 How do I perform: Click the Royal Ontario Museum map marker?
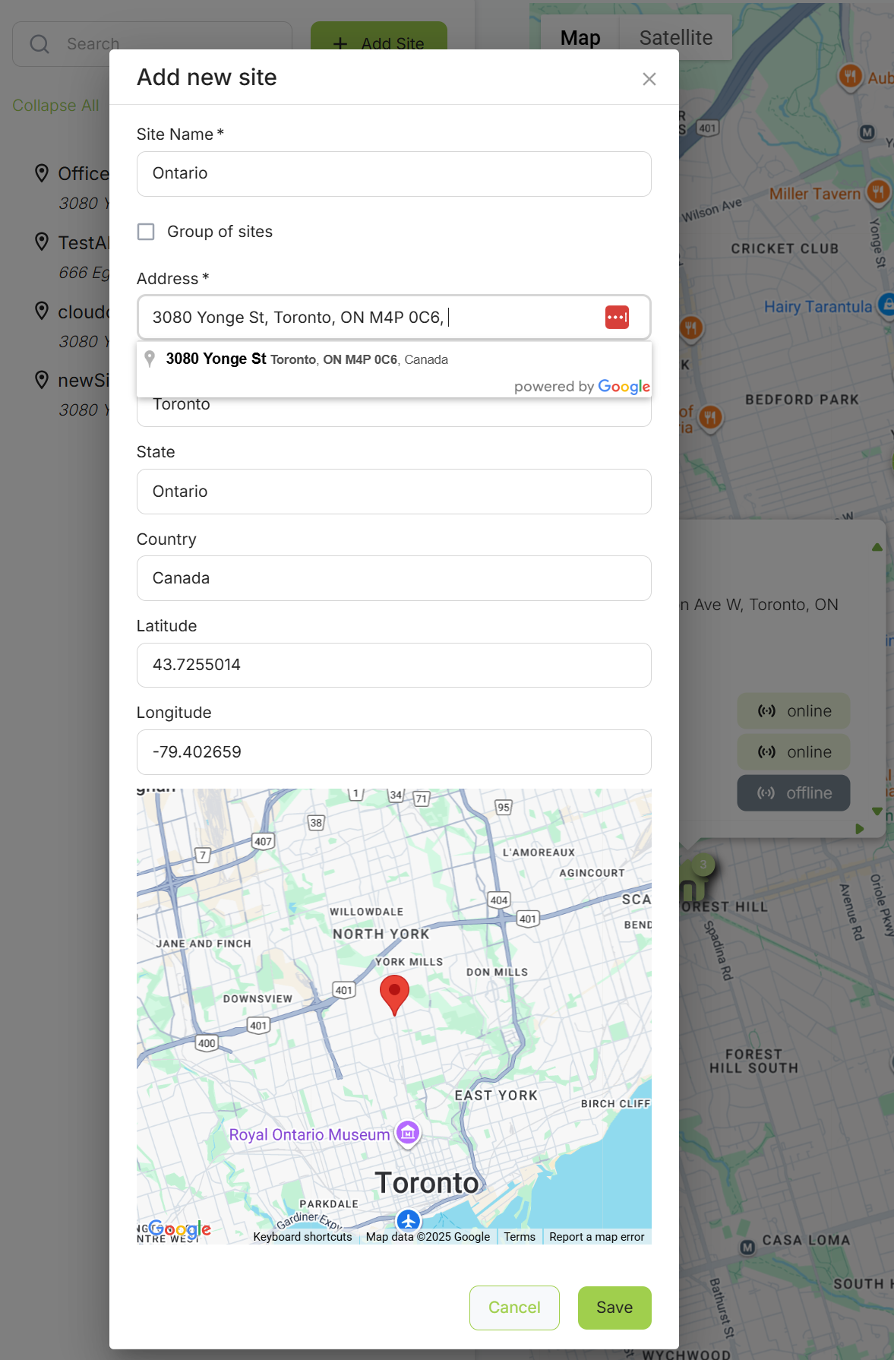(x=408, y=1134)
